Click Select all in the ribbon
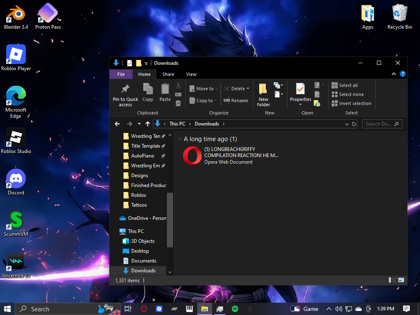The height and width of the screenshot is (315, 420). (348, 85)
